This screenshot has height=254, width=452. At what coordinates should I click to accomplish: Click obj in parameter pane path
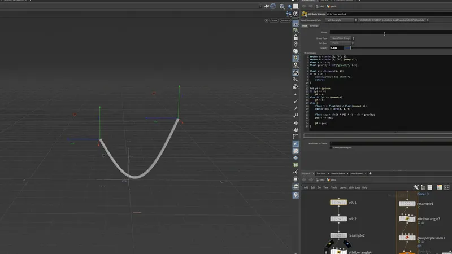coord(320,6)
